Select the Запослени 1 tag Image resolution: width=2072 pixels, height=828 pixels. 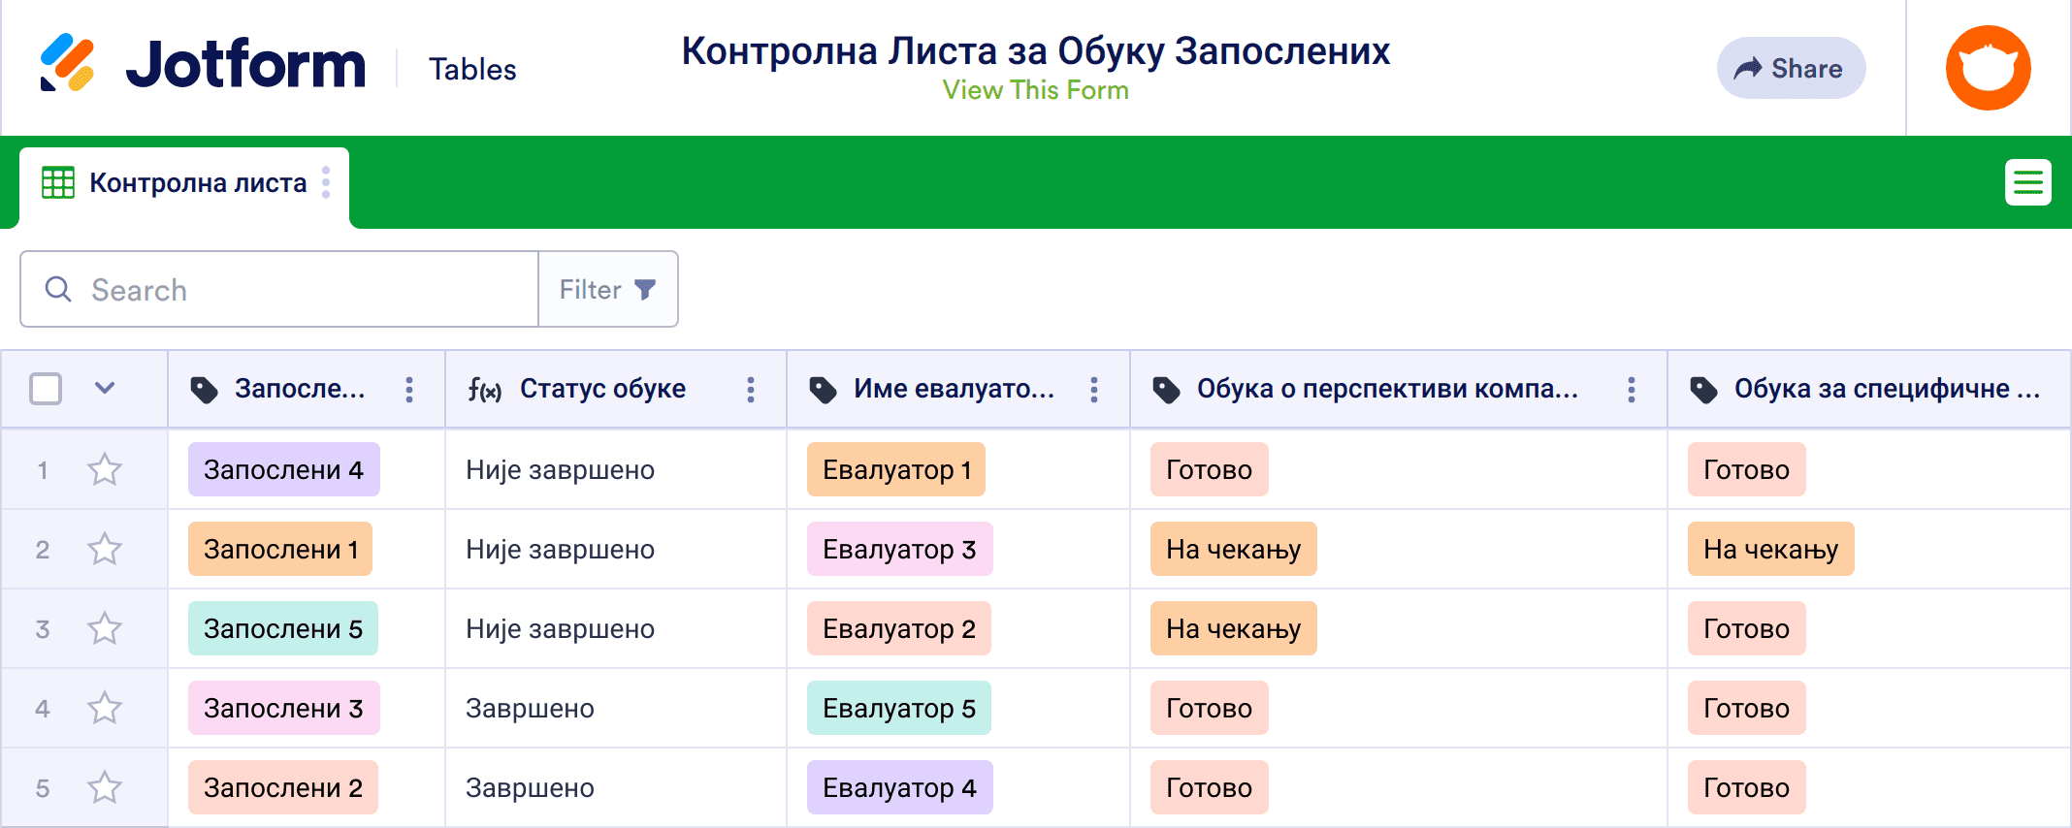coord(280,549)
